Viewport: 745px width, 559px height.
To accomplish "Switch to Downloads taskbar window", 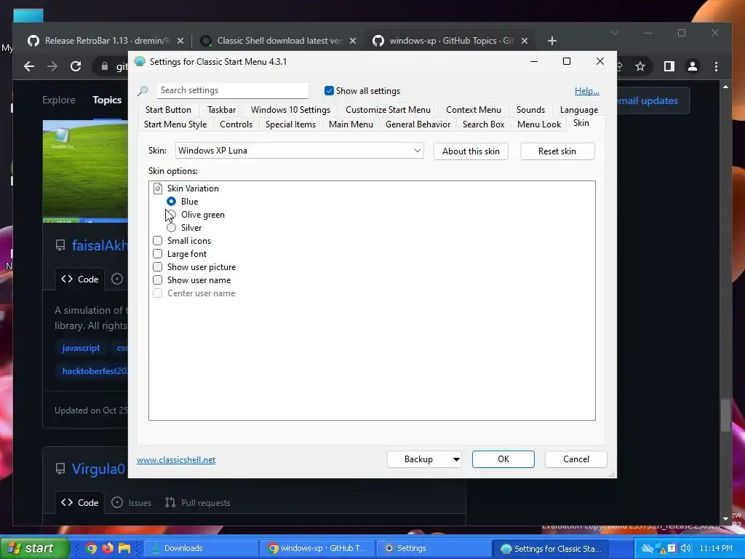I will [x=202, y=548].
